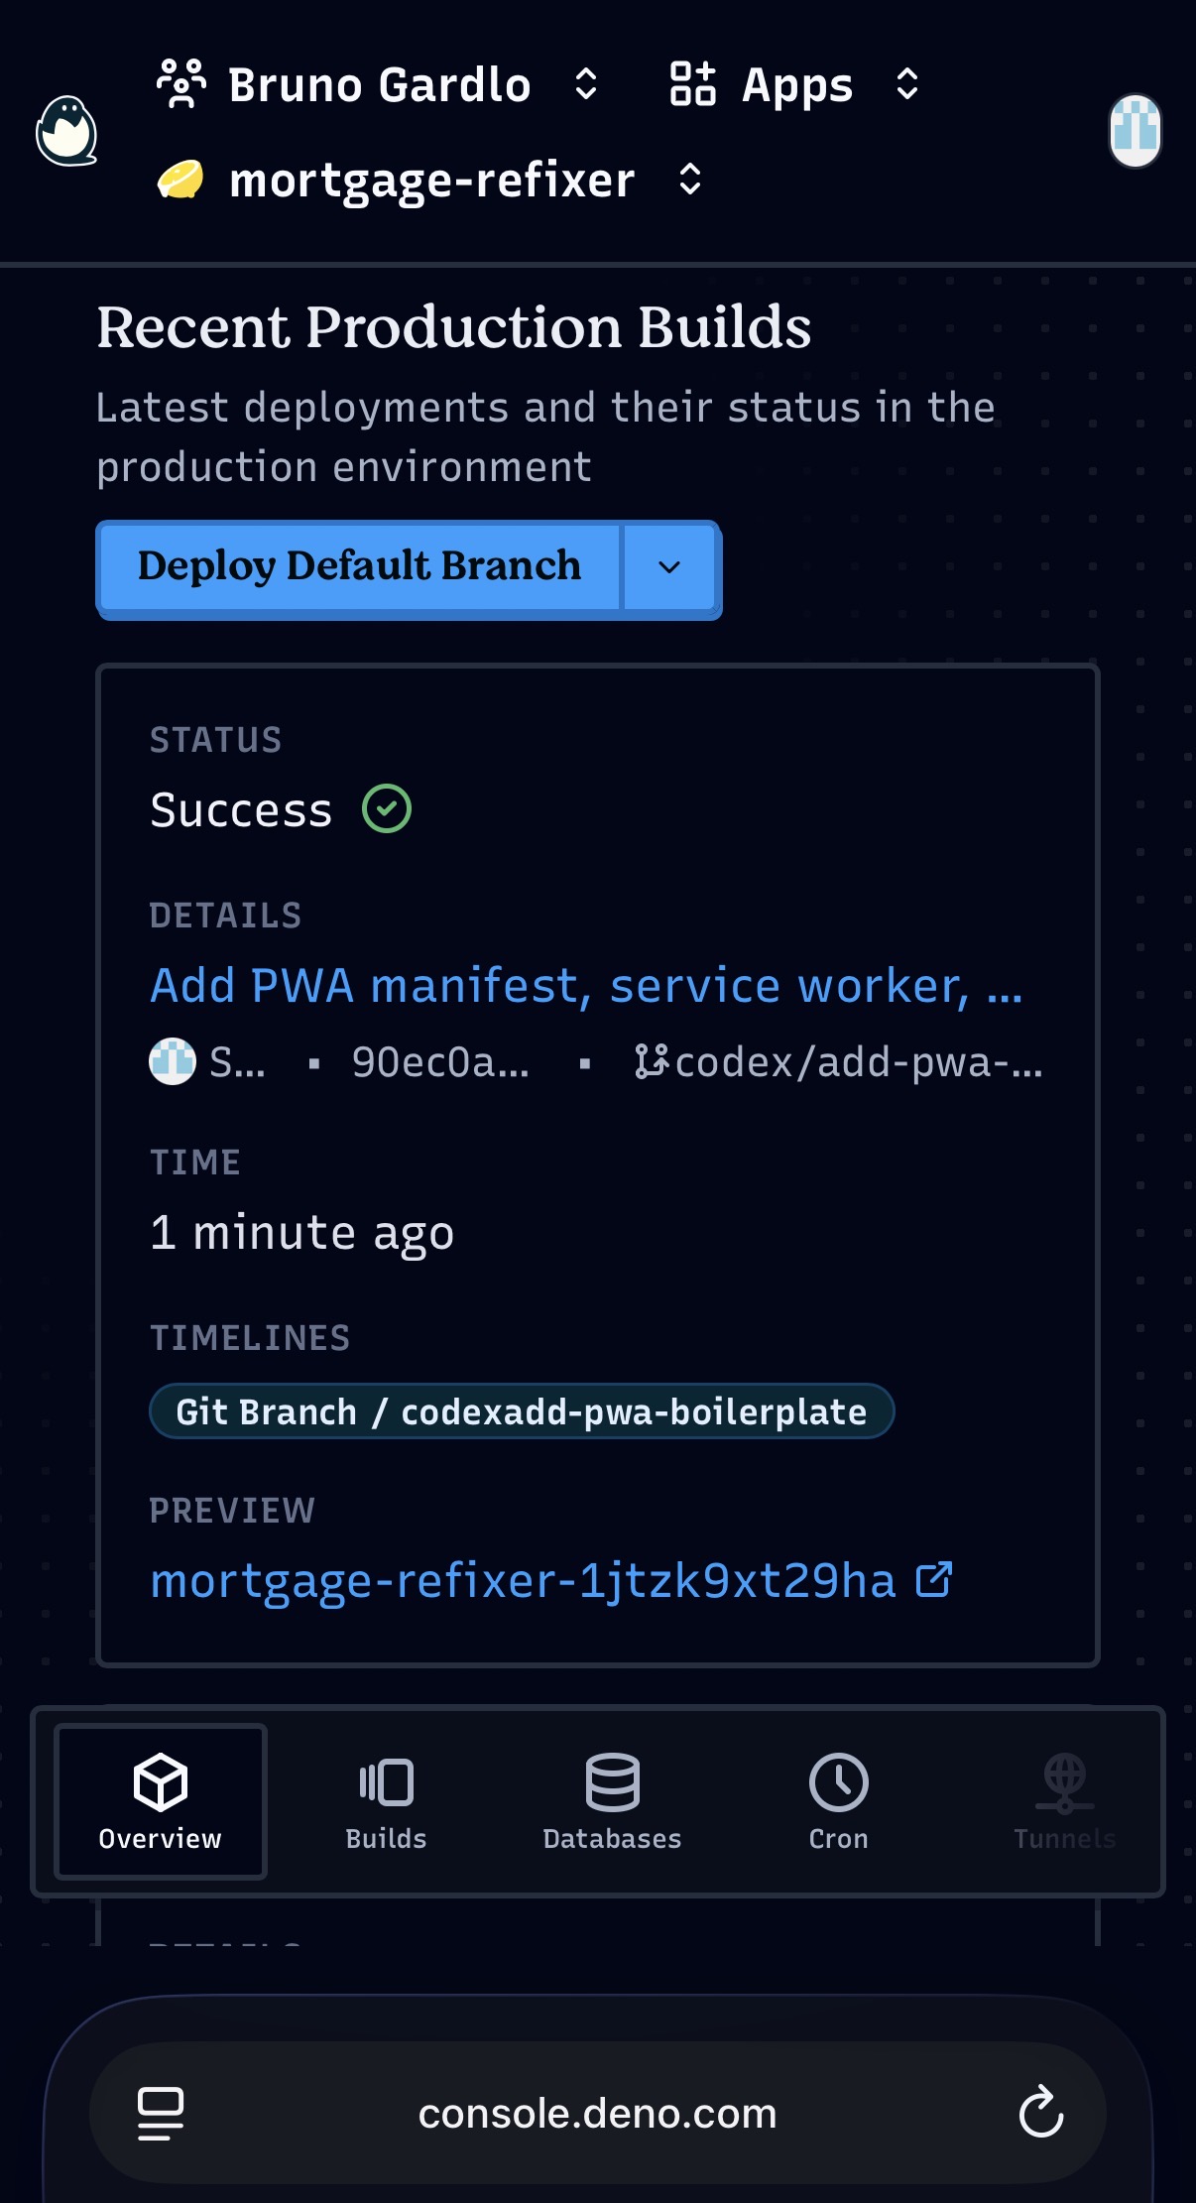Click the git branch icon before codex/add-pwa
The image size is (1196, 2203).
[652, 1061]
